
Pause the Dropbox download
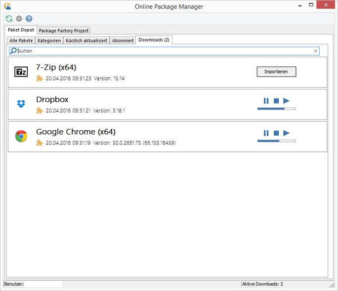pos(266,101)
